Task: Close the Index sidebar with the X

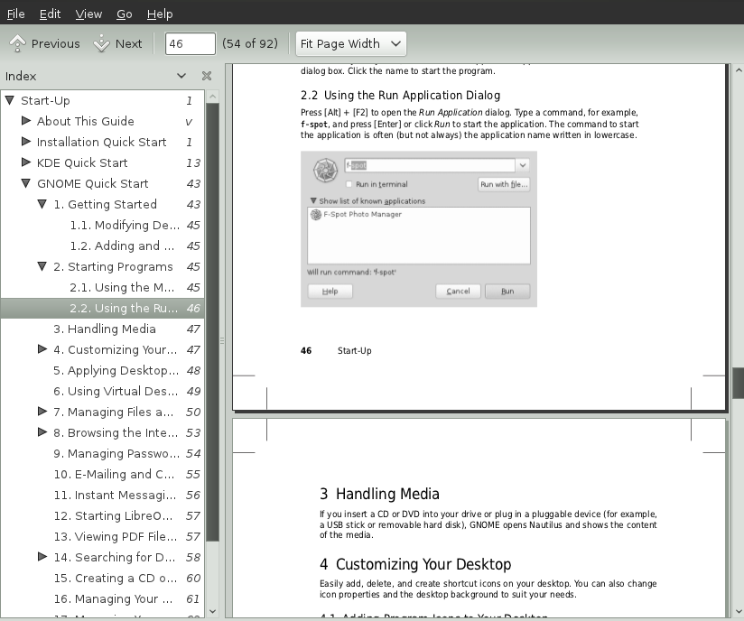Action: pyautogui.click(x=207, y=76)
